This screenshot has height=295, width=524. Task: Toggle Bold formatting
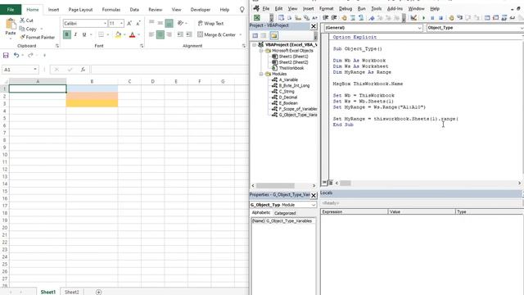(67, 34)
